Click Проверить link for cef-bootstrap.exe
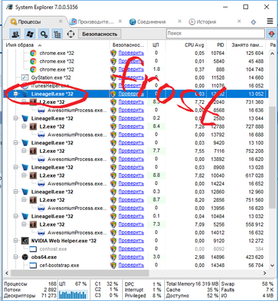 (x=131, y=265)
